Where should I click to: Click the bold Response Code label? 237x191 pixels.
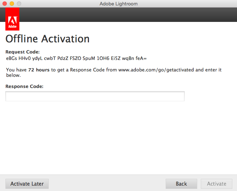click(x=24, y=87)
